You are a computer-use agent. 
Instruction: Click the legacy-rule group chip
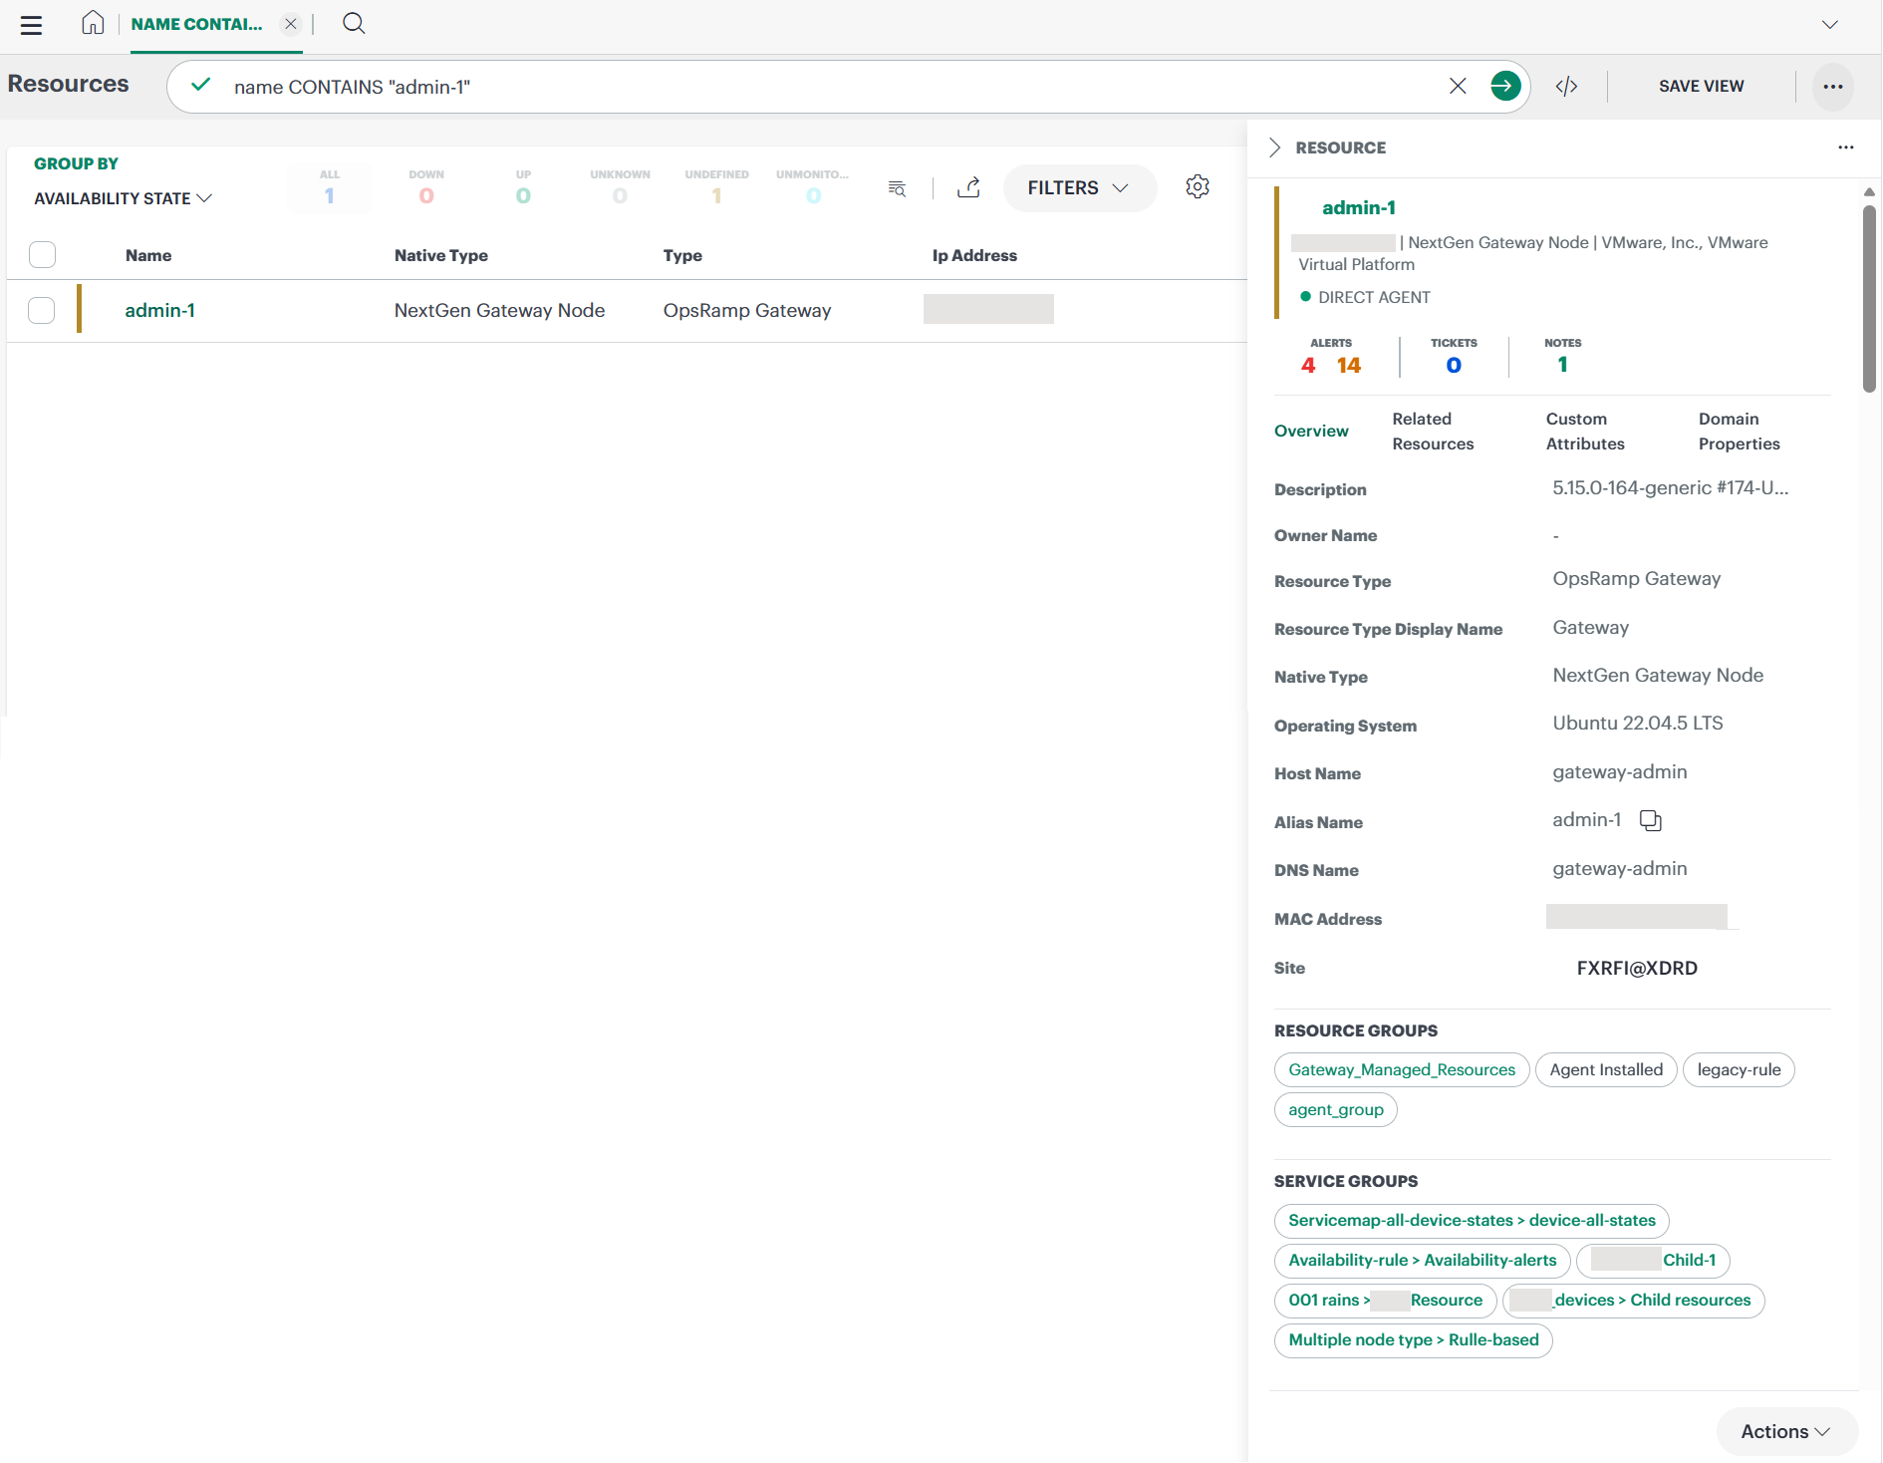click(x=1739, y=1069)
